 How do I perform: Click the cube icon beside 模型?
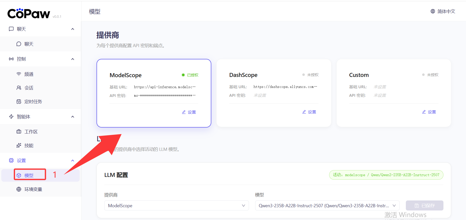[19, 175]
